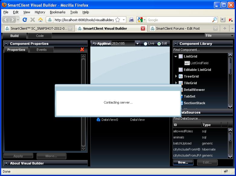Select the Edit radio button

(x=159, y=44)
